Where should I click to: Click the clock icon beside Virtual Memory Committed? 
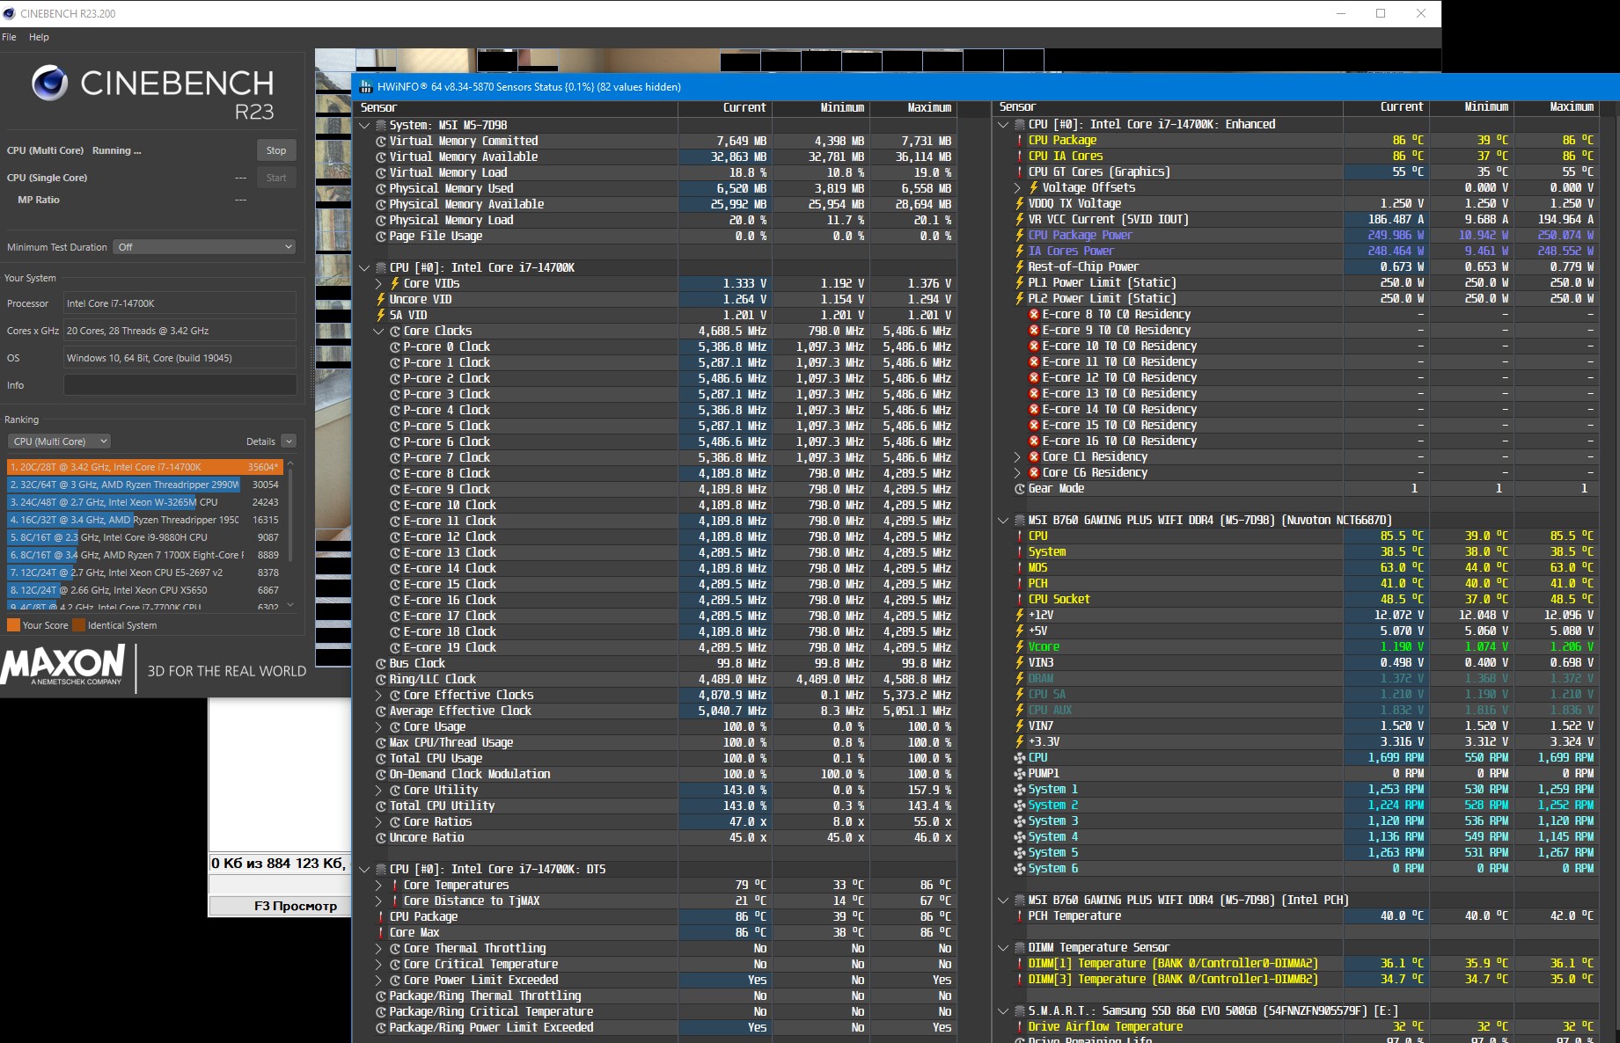point(381,142)
